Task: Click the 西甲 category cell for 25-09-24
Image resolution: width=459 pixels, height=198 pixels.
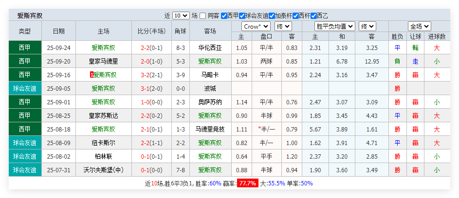Action: point(24,48)
